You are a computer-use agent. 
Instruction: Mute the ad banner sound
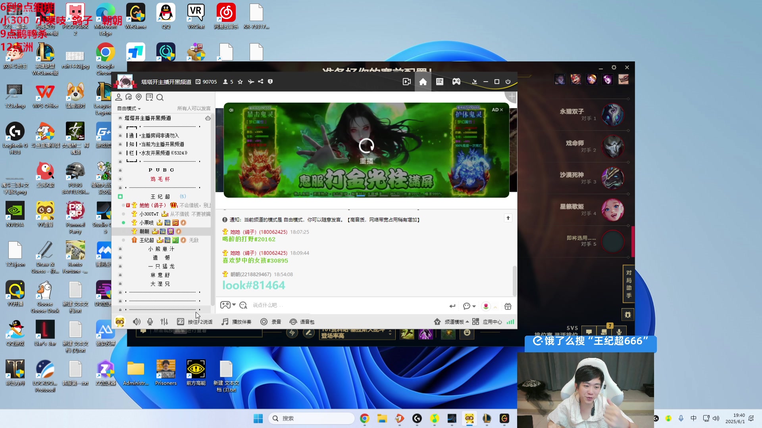pyautogui.click(x=231, y=110)
